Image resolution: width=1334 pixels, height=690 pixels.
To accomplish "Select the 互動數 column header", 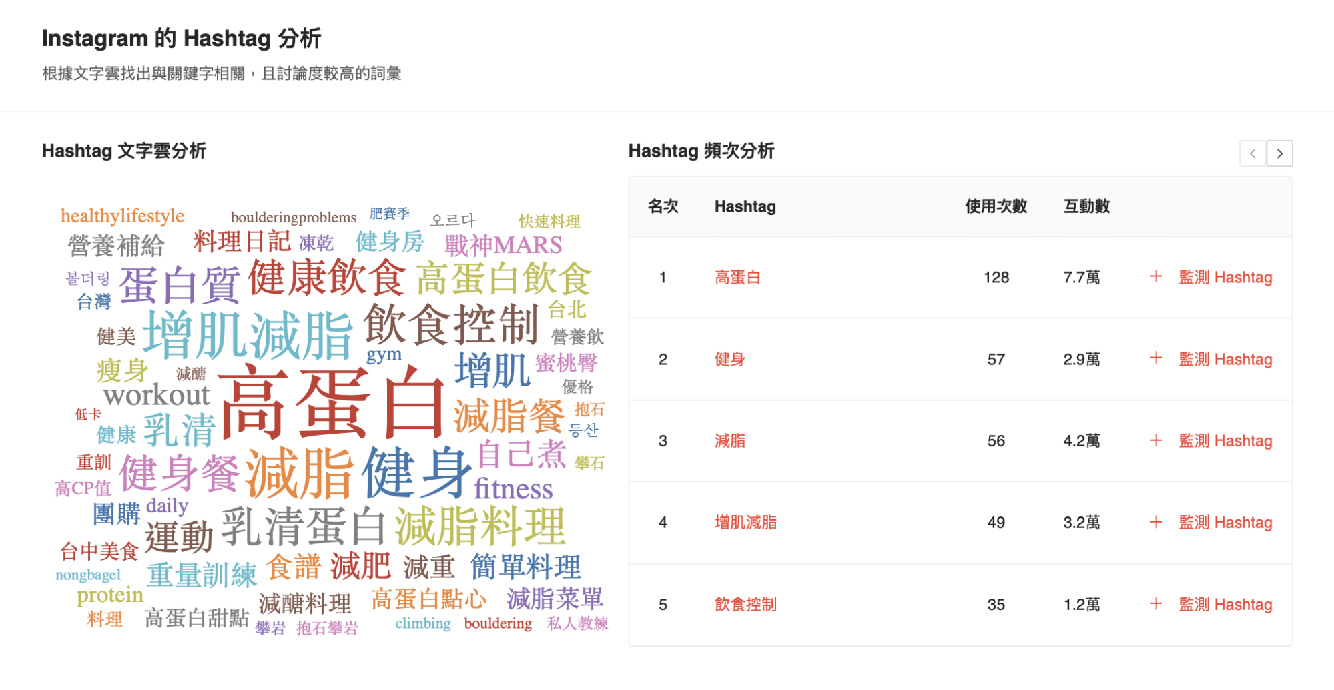I will click(1086, 206).
